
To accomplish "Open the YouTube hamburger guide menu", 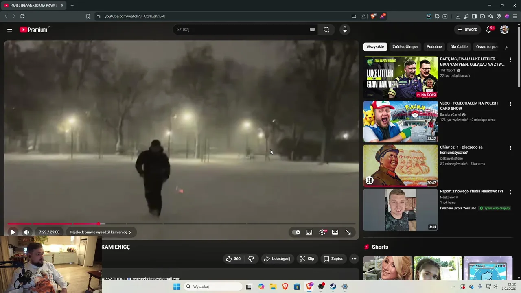I will coord(10,30).
